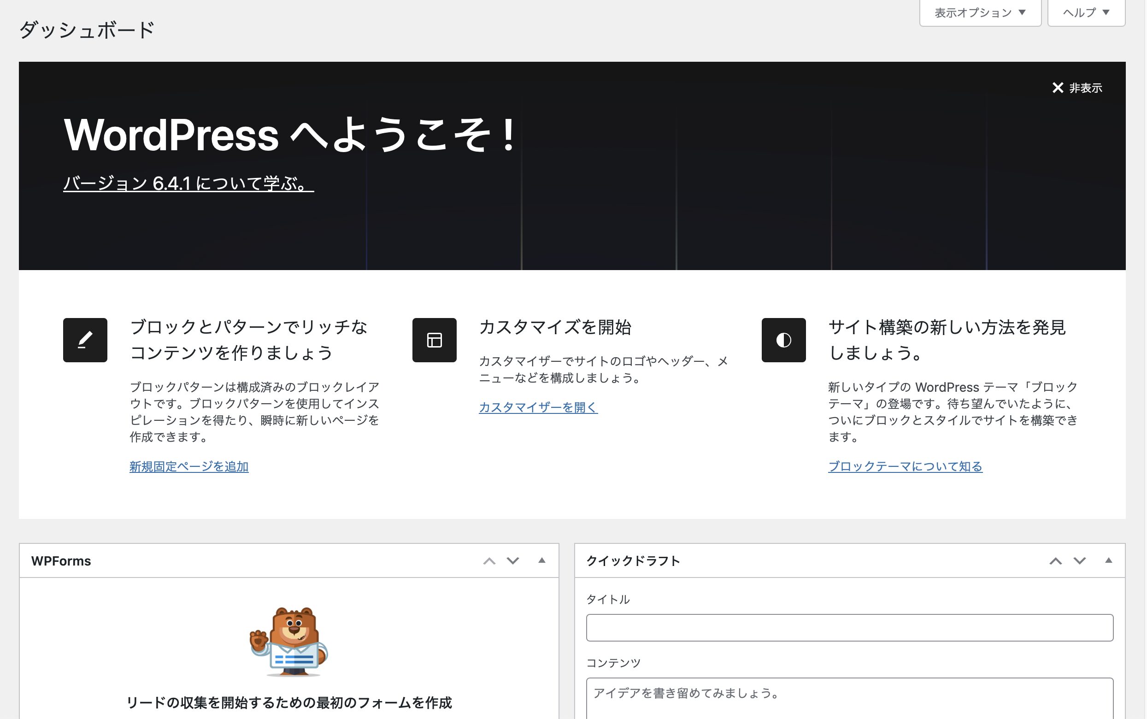Click the layout icon beside カスタマイズを開始
This screenshot has width=1147, height=719.
(x=434, y=340)
